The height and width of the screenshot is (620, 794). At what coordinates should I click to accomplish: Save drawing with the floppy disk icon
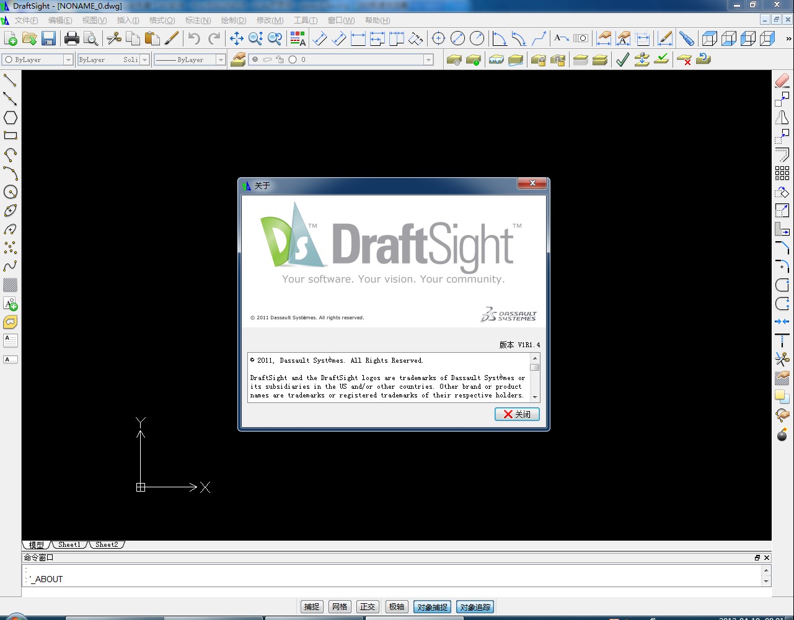tap(49, 39)
